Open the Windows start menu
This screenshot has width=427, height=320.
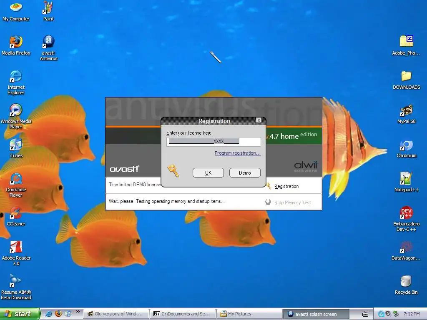pos(20,314)
